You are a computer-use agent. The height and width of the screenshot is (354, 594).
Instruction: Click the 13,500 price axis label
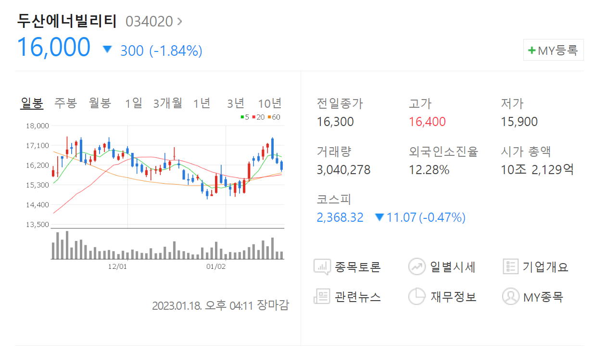[x=37, y=225]
